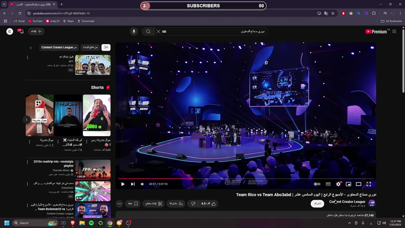
Task: Select the الكل filter chip
Action: point(106,47)
